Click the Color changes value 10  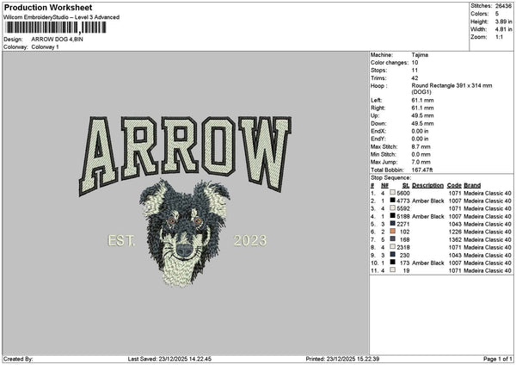(415, 63)
